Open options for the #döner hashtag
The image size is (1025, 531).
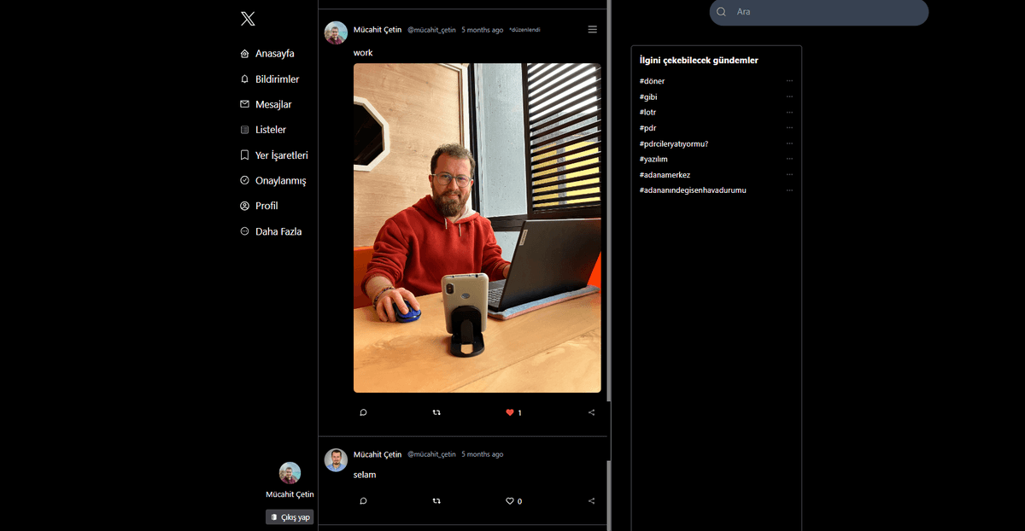[x=789, y=81]
